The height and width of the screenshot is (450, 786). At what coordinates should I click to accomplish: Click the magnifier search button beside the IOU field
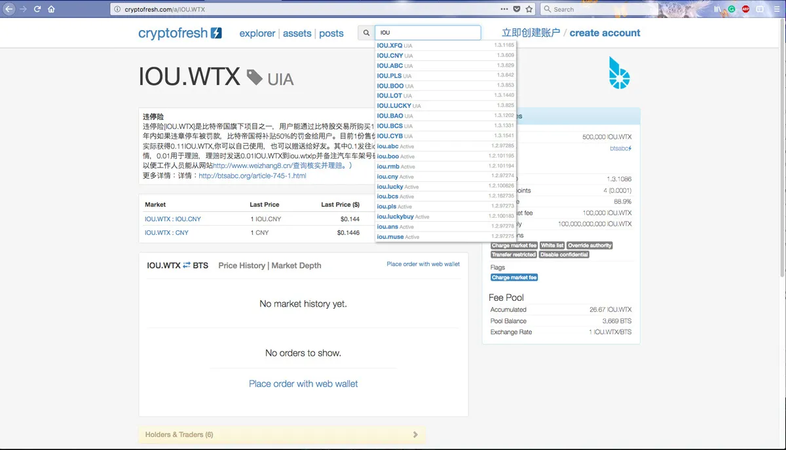366,33
